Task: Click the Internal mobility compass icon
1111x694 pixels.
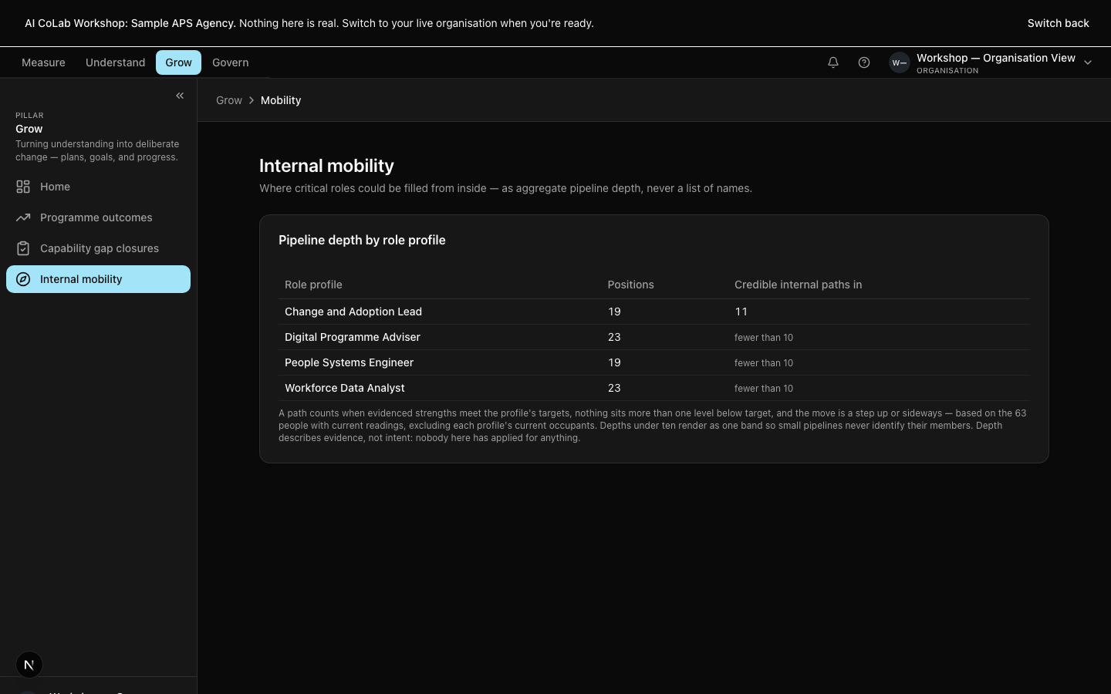Action: point(23,279)
